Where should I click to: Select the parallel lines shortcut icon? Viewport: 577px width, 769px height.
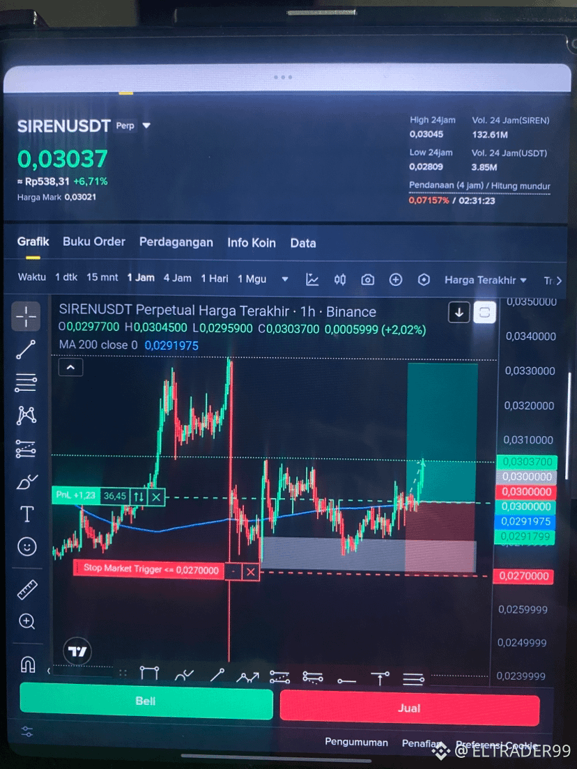click(x=413, y=679)
